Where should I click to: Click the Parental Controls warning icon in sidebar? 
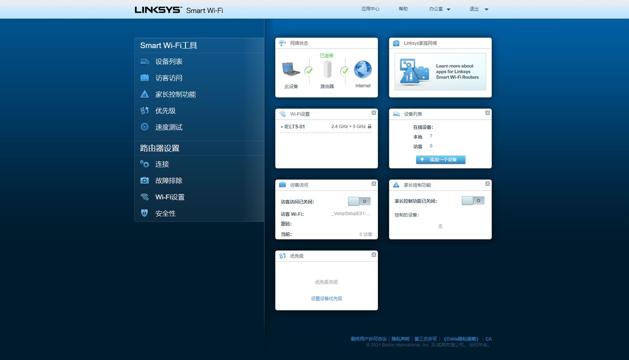[x=145, y=94]
